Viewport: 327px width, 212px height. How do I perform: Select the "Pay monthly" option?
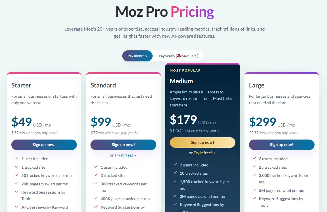coord(137,56)
